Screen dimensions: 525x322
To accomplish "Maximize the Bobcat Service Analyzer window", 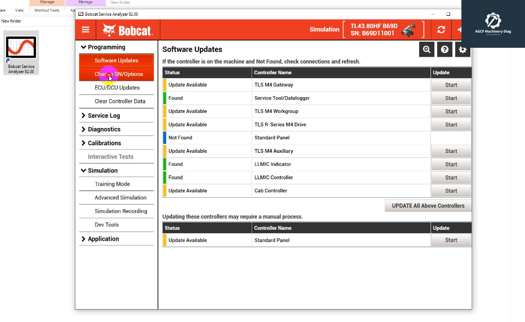I will 448,14.
